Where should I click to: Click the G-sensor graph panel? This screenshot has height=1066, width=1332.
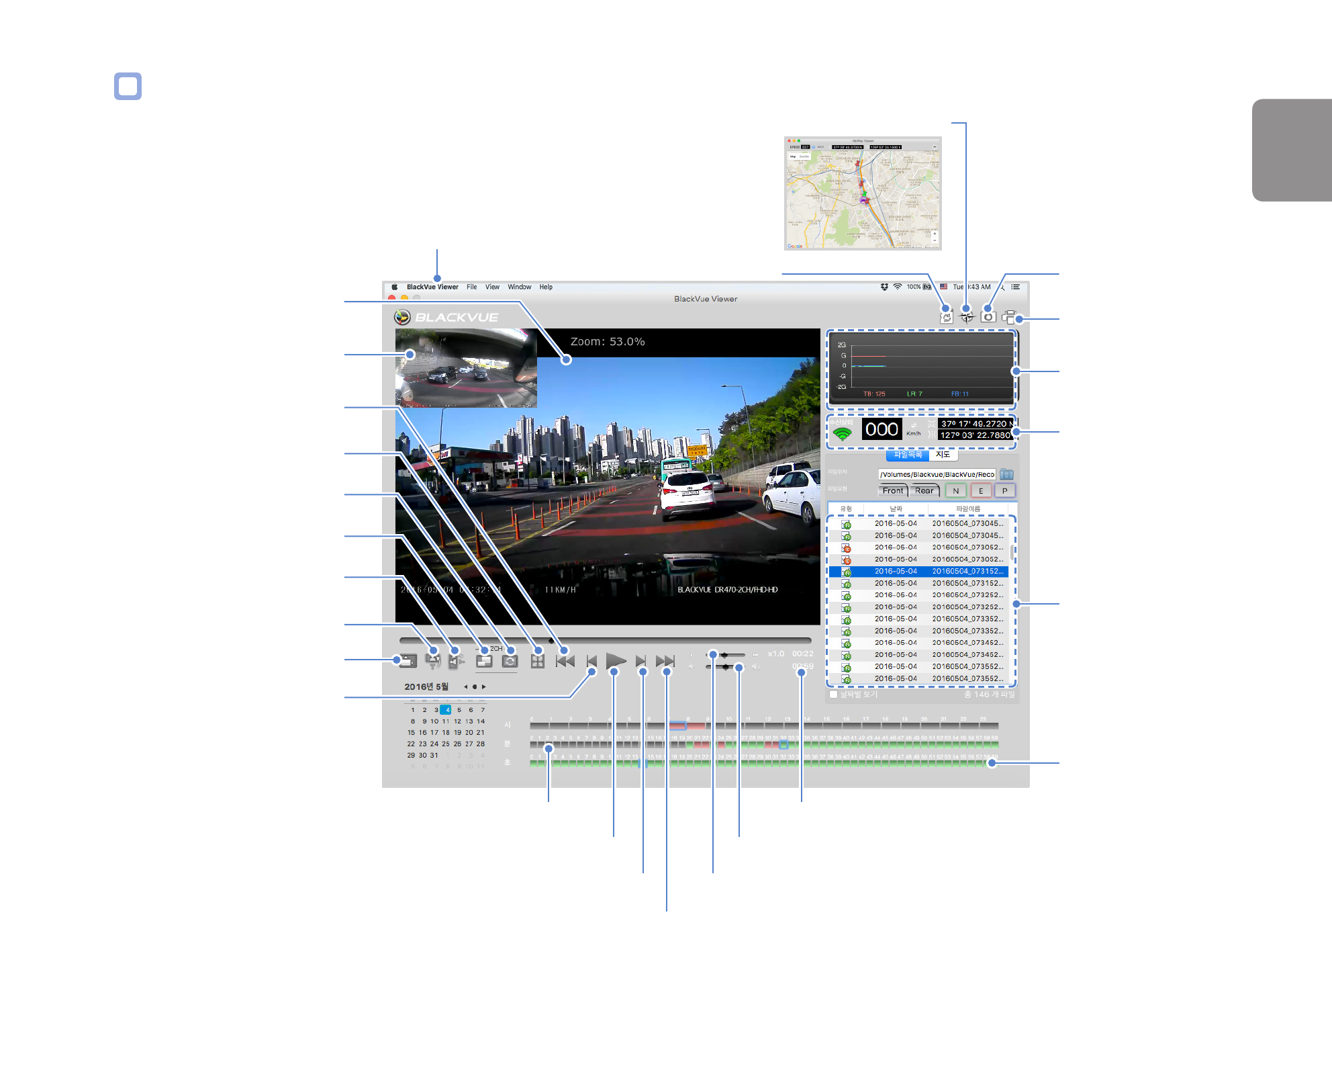922,370
